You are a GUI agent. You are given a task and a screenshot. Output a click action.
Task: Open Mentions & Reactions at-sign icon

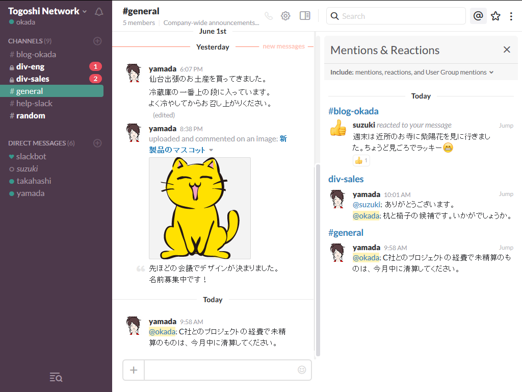[x=478, y=16]
